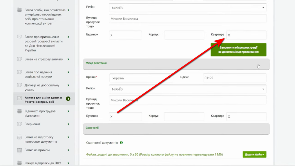Image resolution: width=295 pixels, height=166 pixels.
Task: Click the Індекс field containing 03125
Action: coord(235,78)
